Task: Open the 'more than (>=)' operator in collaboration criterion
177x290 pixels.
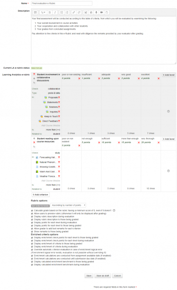Action: click(x=53, y=130)
